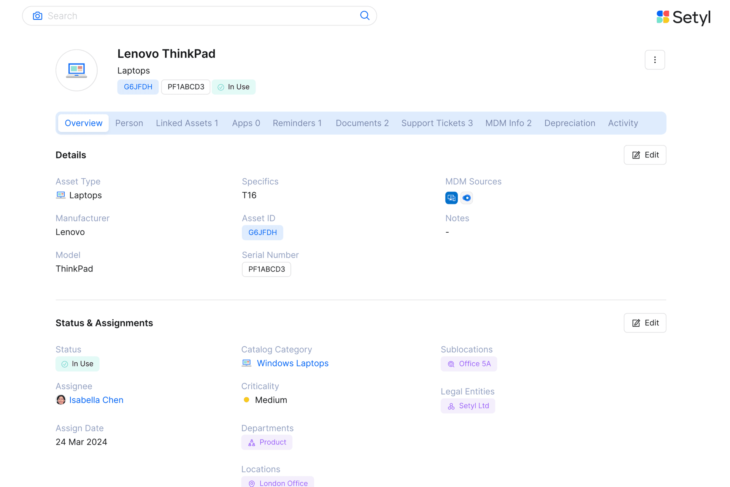
Task: Select the Overview tab
Action: (x=84, y=123)
